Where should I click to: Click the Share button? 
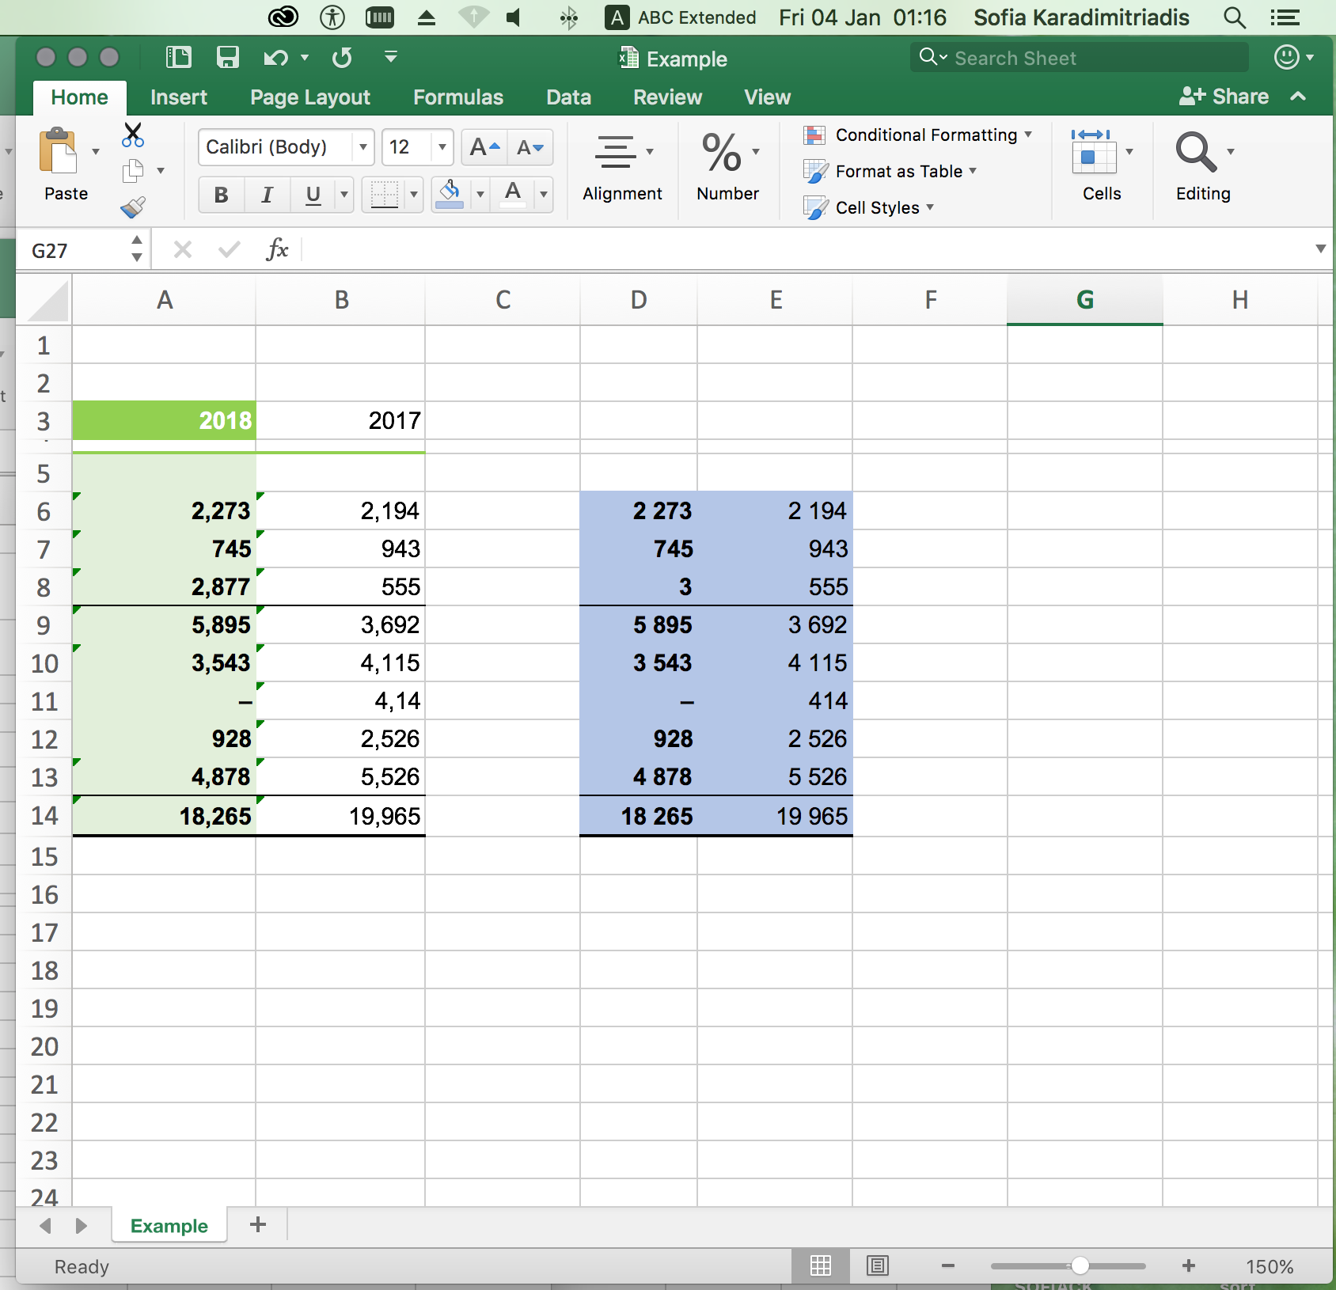click(1225, 97)
